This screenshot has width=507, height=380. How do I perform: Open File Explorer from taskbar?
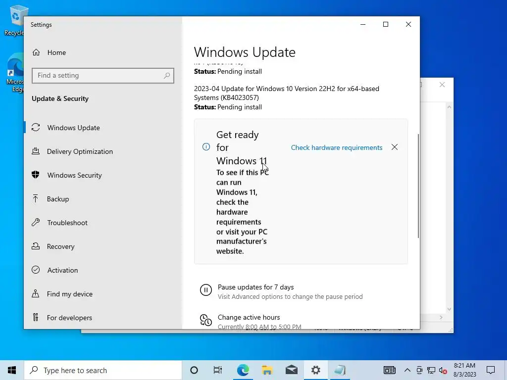pos(267,370)
